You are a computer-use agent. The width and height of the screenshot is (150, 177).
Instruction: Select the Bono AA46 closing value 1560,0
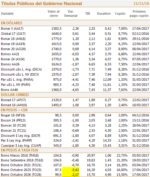[56, 90]
